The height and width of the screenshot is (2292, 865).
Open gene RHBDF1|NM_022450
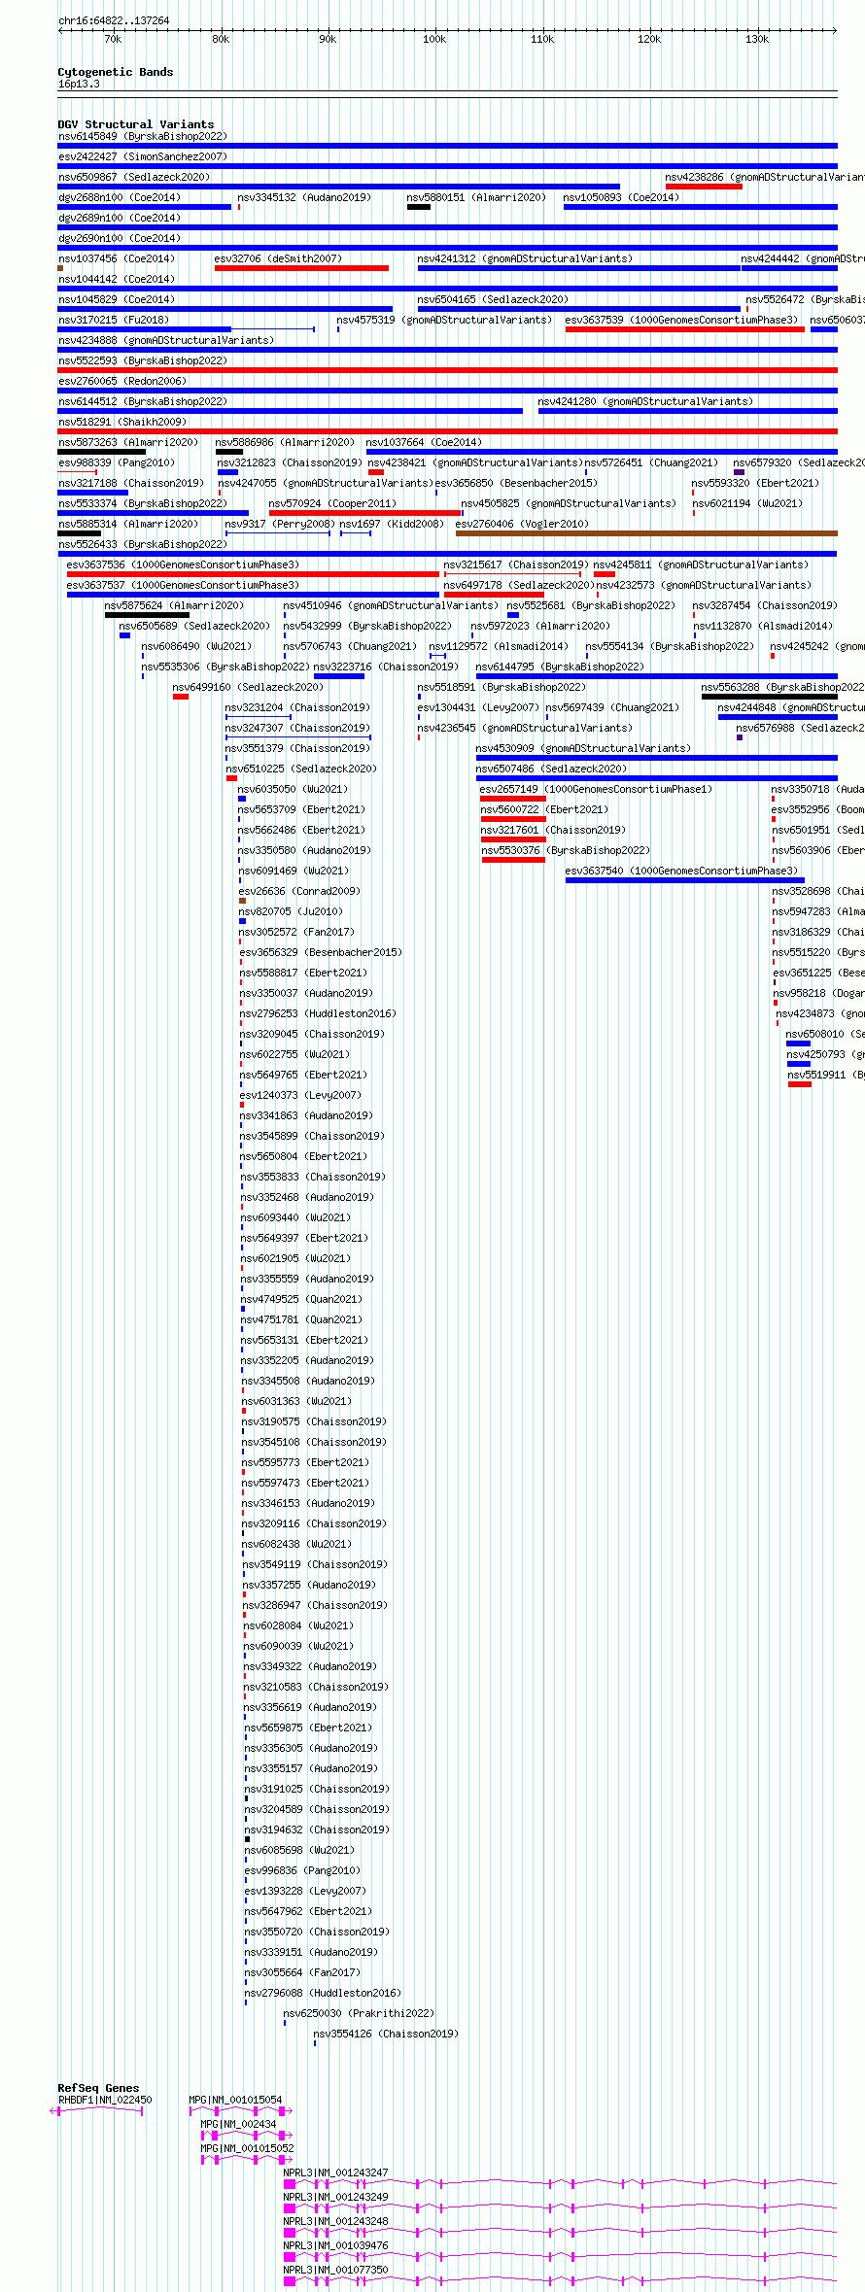[105, 2100]
